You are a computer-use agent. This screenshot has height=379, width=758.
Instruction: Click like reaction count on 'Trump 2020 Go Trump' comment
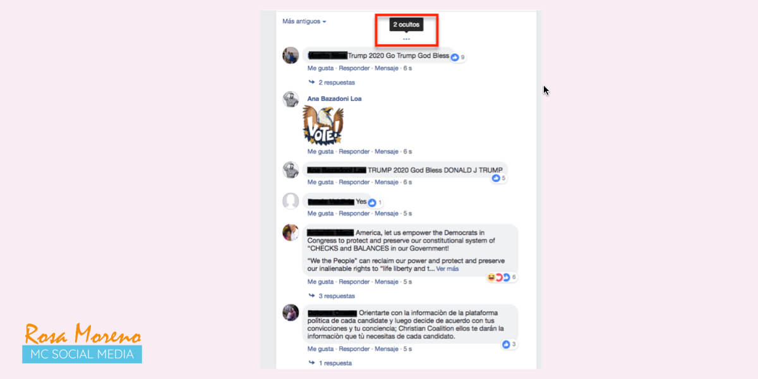pyautogui.click(x=459, y=57)
